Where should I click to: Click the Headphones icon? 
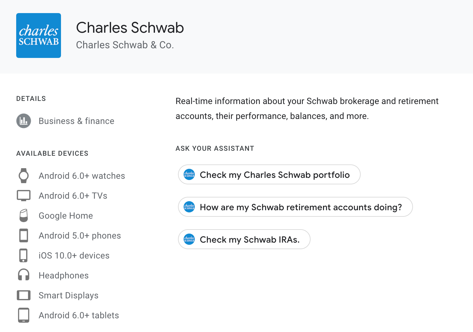24,275
